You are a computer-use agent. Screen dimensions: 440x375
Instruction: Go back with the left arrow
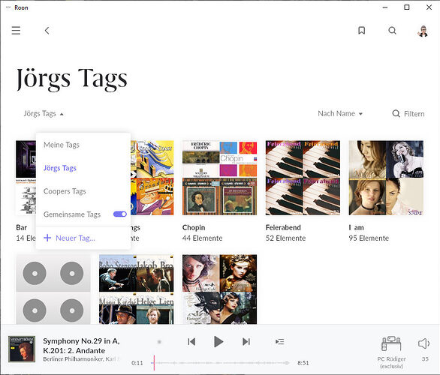click(x=47, y=31)
